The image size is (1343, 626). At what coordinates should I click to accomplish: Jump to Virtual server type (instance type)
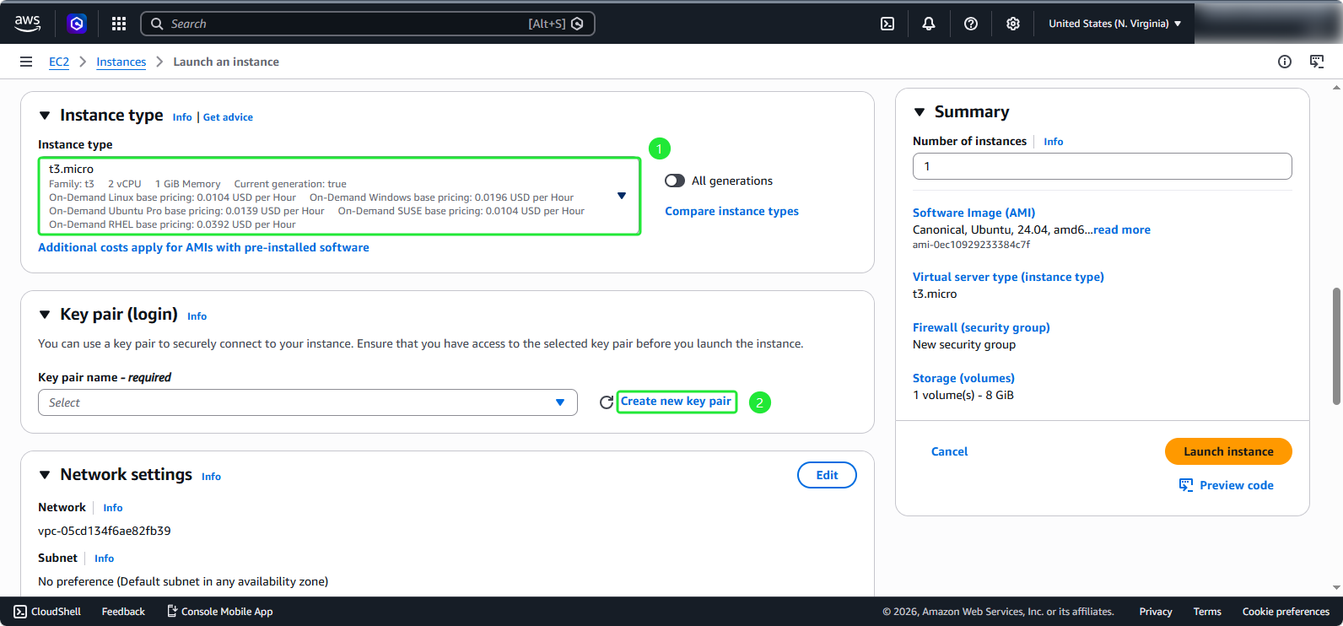point(1008,277)
